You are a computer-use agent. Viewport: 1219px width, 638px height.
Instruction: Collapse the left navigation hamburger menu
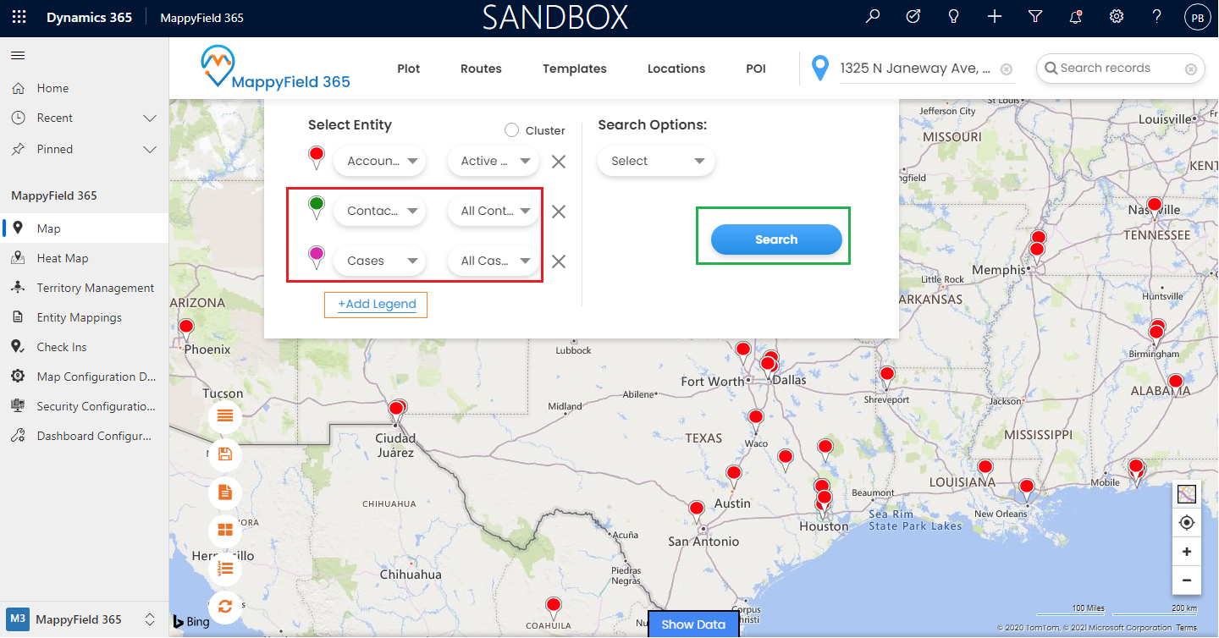(18, 56)
